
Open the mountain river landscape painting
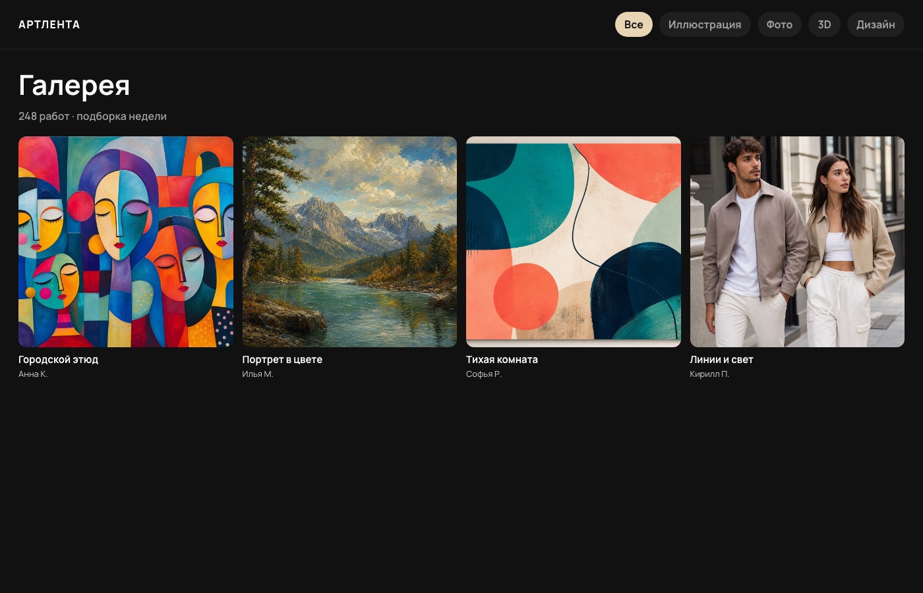tap(349, 242)
